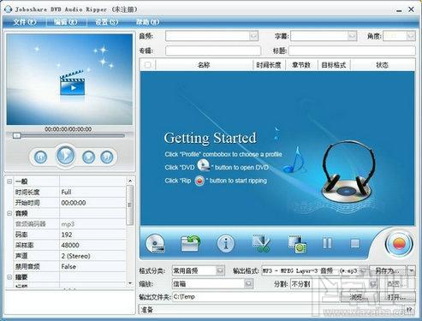Collapse the 一般 general section
The height and width of the screenshot is (321, 422).
tap(9, 181)
